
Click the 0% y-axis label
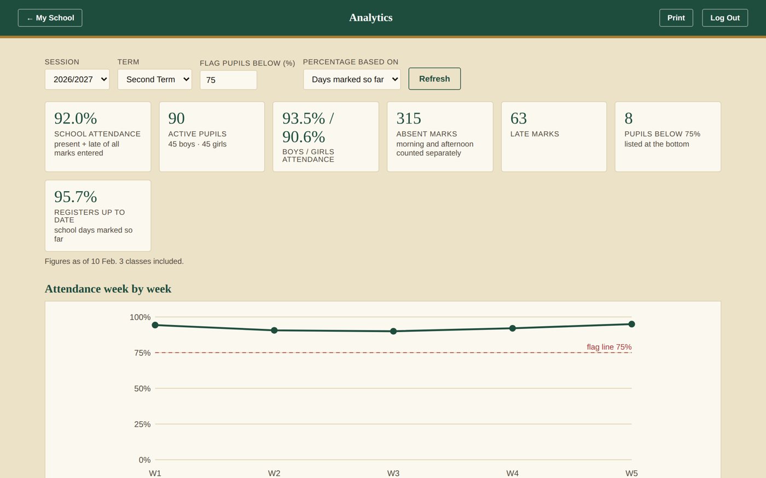pyautogui.click(x=144, y=460)
